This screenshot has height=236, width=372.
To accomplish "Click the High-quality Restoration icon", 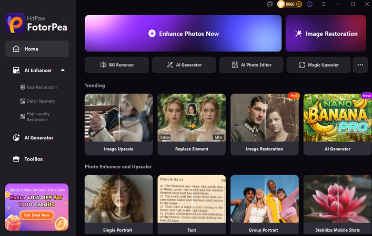I will tap(23, 116).
